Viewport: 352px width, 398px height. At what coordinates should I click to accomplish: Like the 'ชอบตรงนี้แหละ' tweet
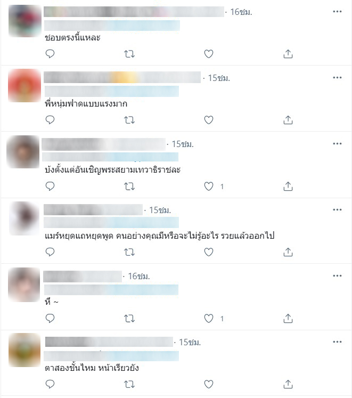click(209, 54)
